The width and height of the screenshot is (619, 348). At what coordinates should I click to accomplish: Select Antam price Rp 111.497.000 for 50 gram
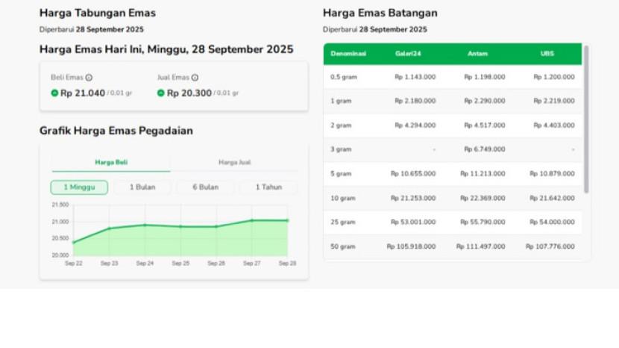pyautogui.click(x=480, y=246)
